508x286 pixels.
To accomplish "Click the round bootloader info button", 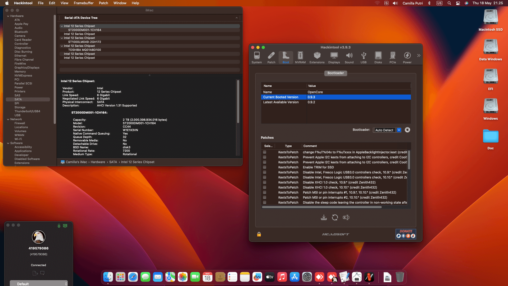I will point(407,130).
